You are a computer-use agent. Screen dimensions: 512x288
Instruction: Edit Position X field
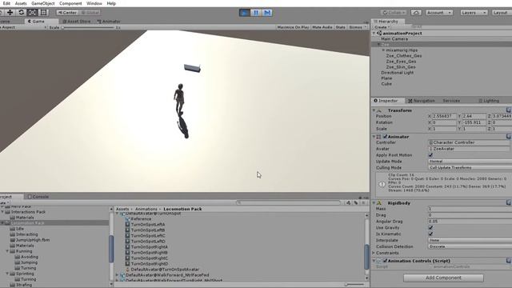click(445, 116)
